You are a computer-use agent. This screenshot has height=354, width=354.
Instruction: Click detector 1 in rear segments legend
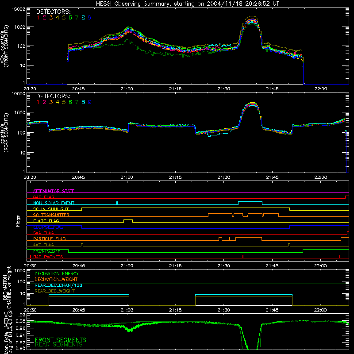[x=38, y=102]
